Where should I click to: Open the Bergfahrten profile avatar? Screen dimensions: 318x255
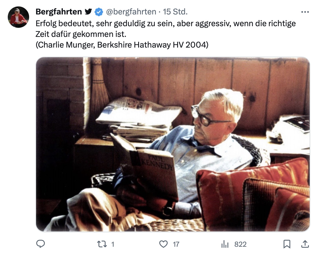pos(18,17)
